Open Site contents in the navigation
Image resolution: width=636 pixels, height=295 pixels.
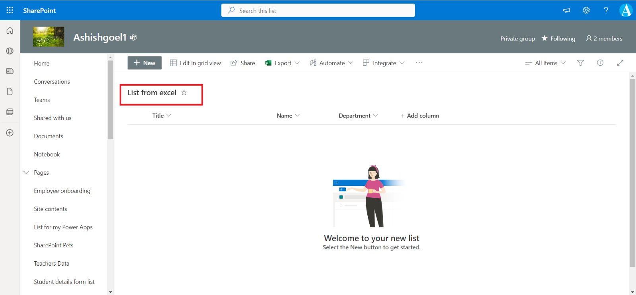[50, 209]
